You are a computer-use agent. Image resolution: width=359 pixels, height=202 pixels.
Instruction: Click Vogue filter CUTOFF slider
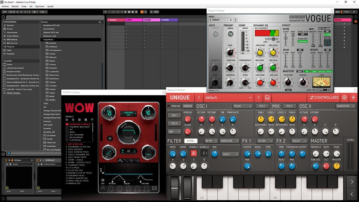(x=286, y=40)
